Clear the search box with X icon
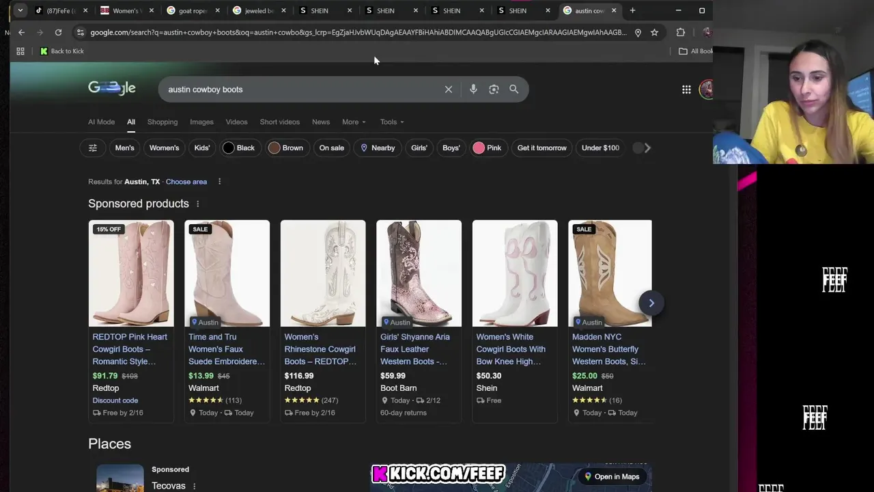This screenshot has height=492, width=874. pyautogui.click(x=449, y=90)
